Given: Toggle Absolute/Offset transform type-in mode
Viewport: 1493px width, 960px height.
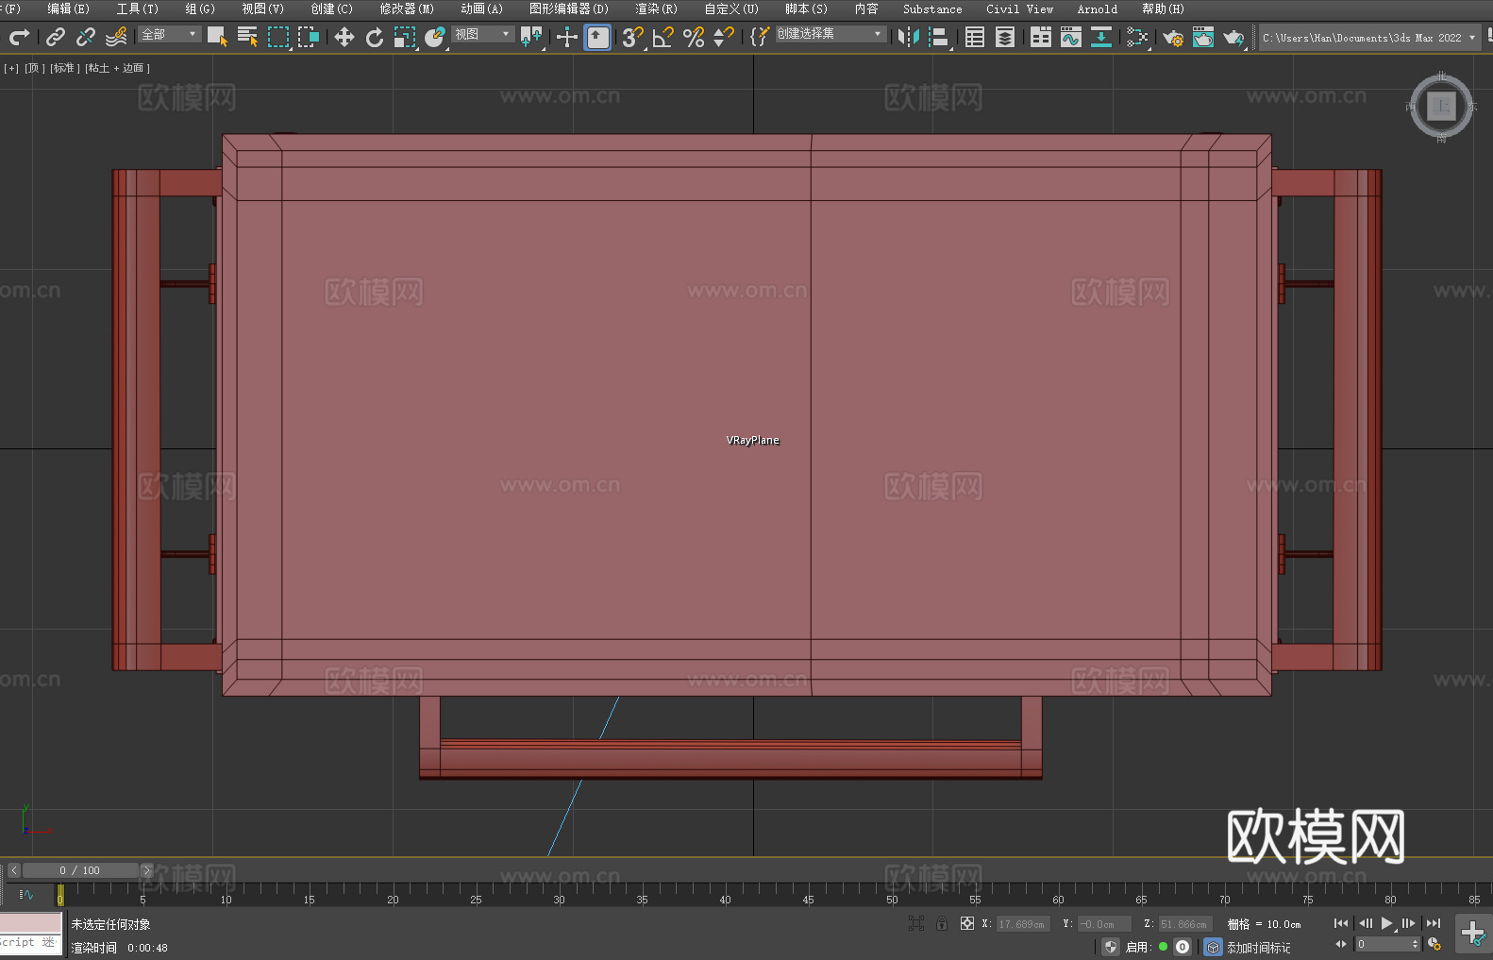Looking at the screenshot, I should click(x=967, y=923).
